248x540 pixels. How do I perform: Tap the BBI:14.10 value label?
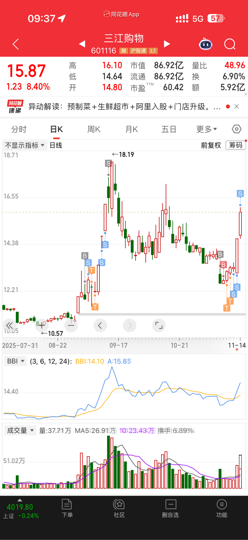click(x=89, y=361)
